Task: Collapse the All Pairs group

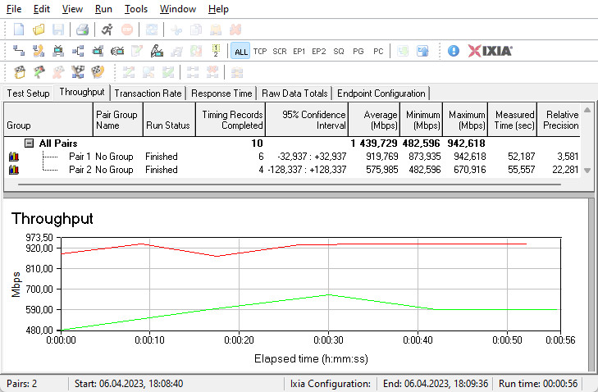Action: tap(29, 143)
